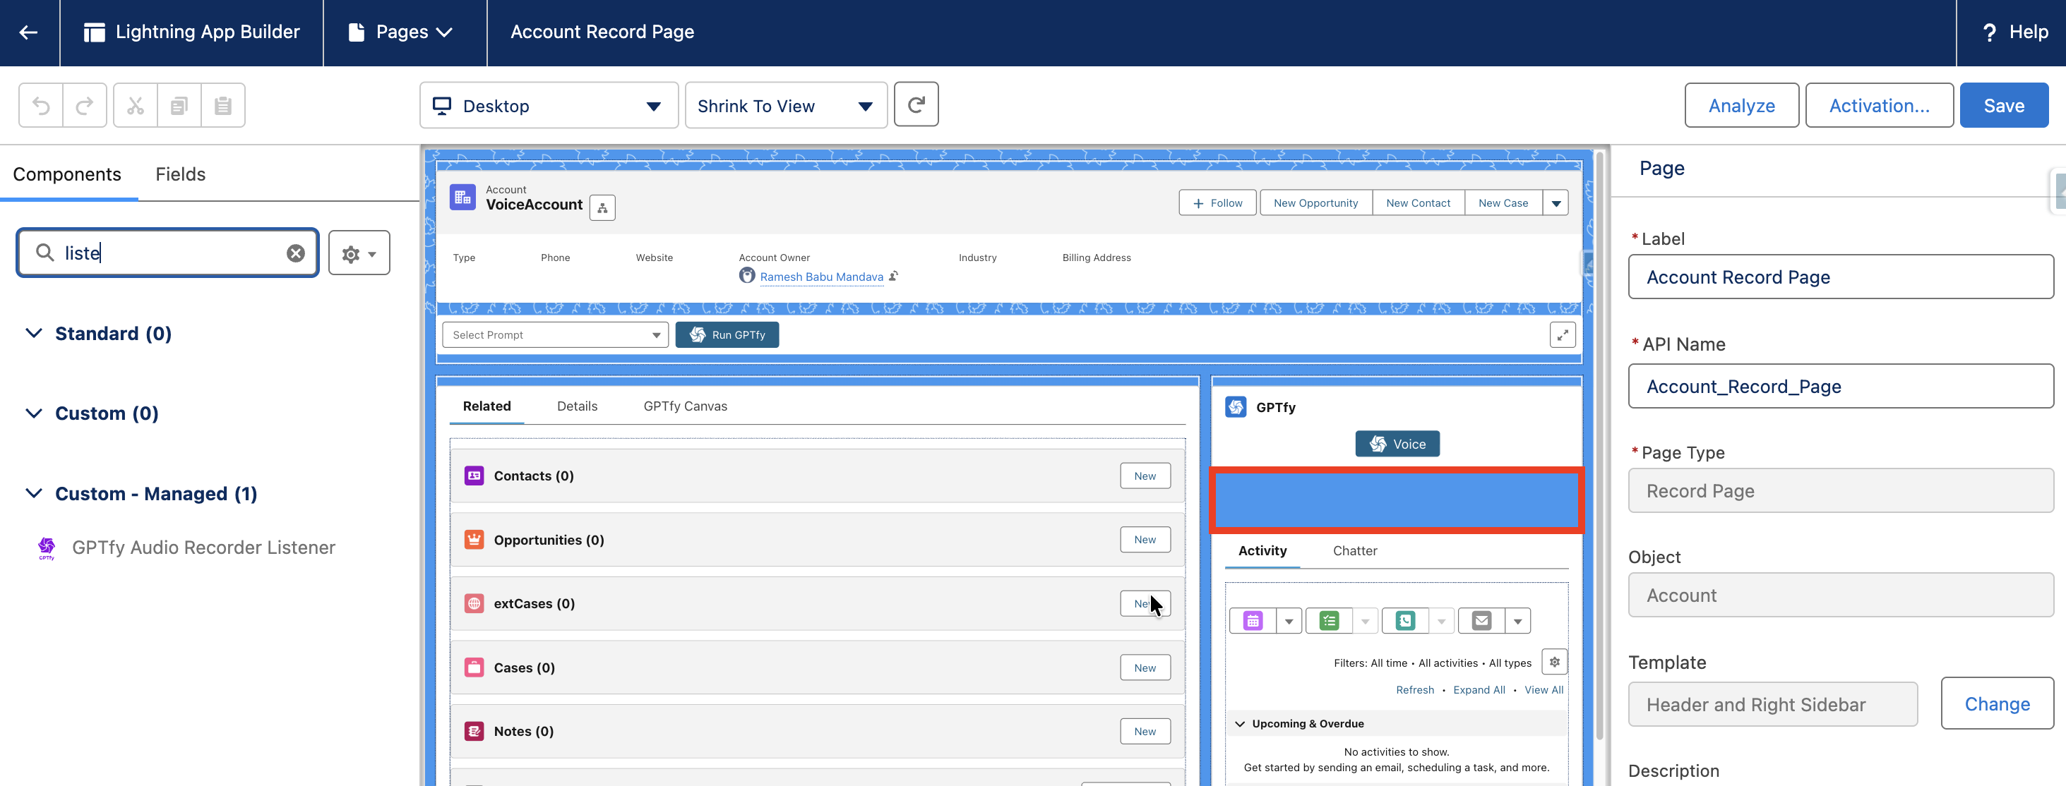Click the Redo icon
Image resolution: width=2066 pixels, height=786 pixels.
click(84, 105)
